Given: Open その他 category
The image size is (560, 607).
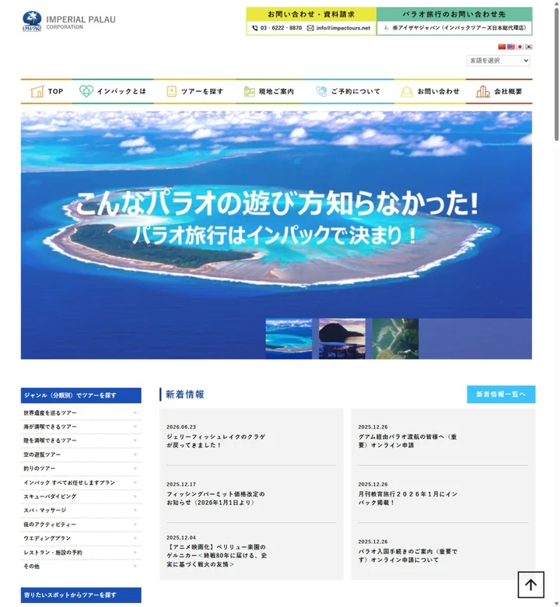Looking at the screenshot, I should (x=81, y=567).
